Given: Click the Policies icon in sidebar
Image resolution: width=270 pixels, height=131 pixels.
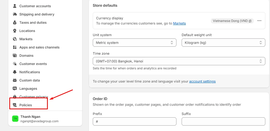Looking at the screenshot, I should coord(15,105).
